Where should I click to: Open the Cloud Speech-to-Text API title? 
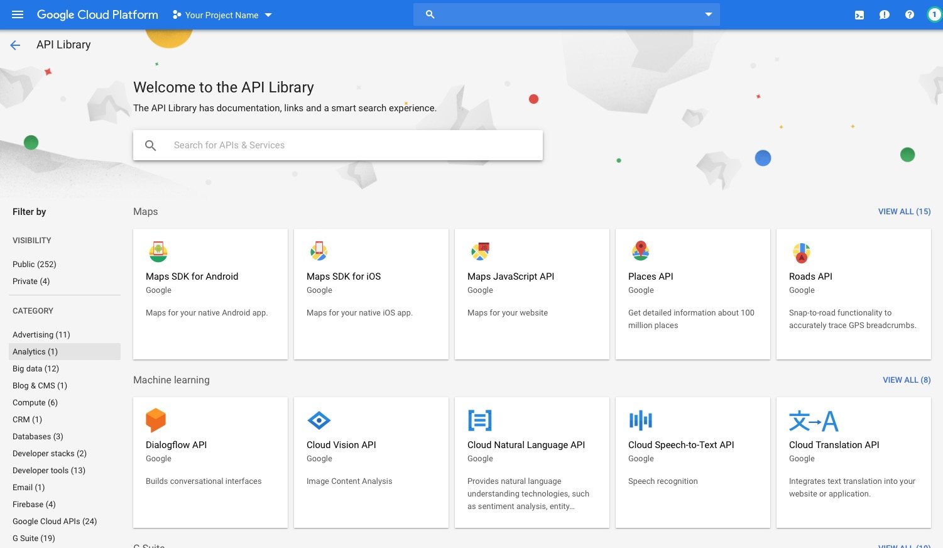click(x=681, y=445)
